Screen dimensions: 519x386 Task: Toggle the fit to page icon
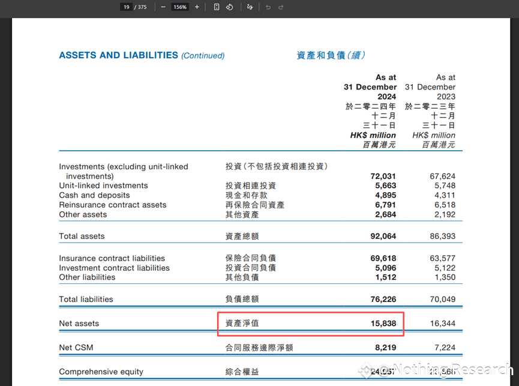pyautogui.click(x=217, y=7)
